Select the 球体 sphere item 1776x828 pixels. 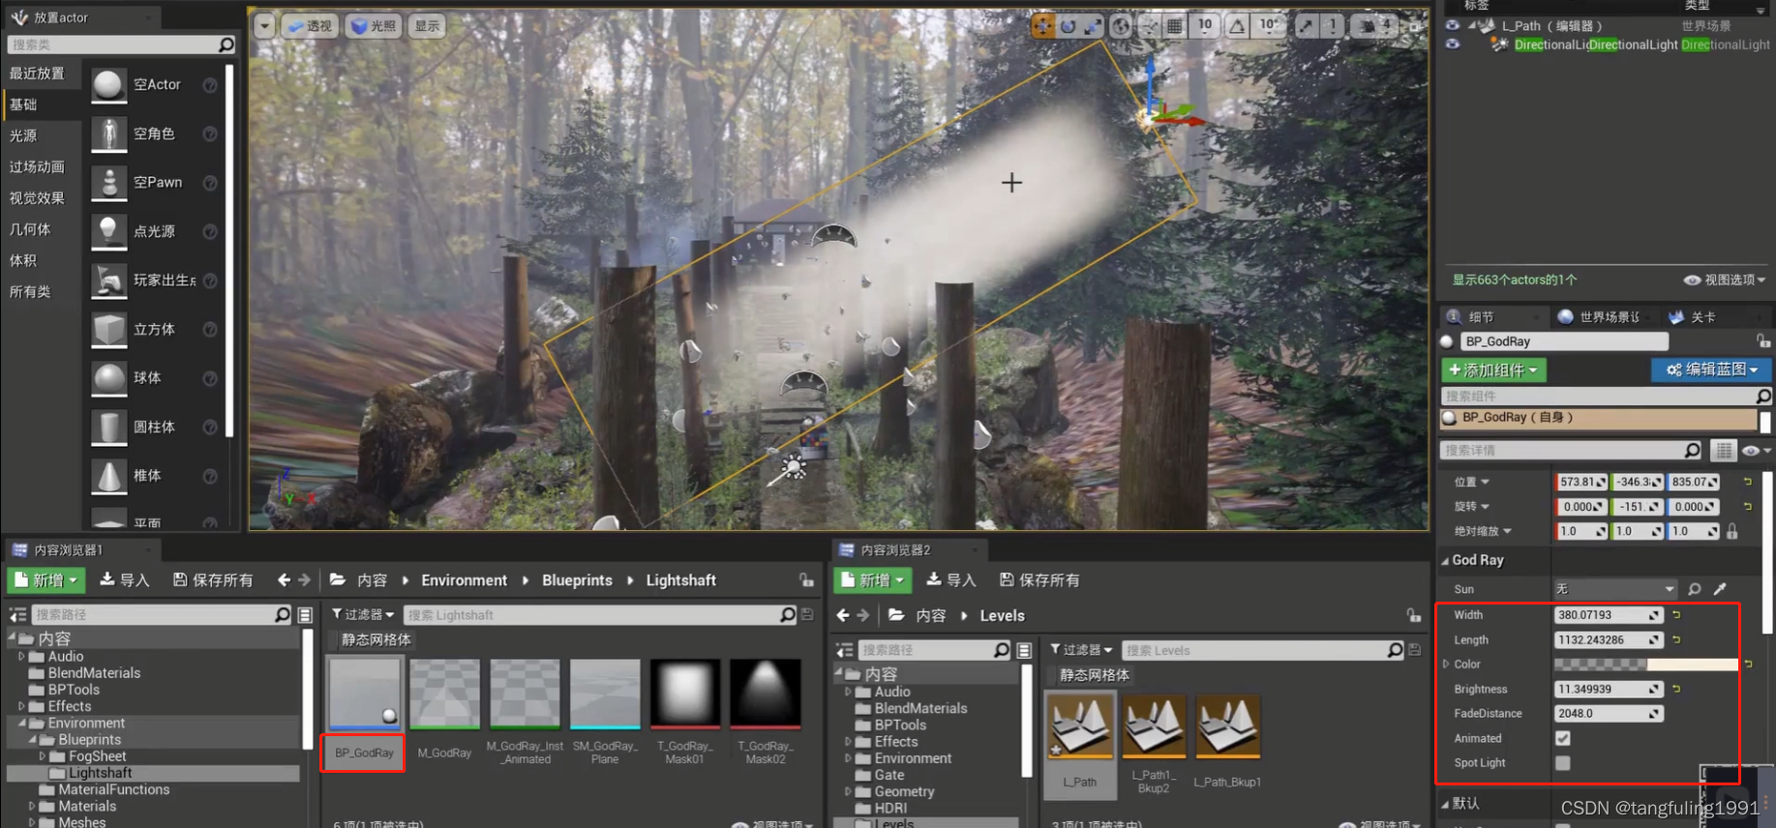[x=155, y=378]
